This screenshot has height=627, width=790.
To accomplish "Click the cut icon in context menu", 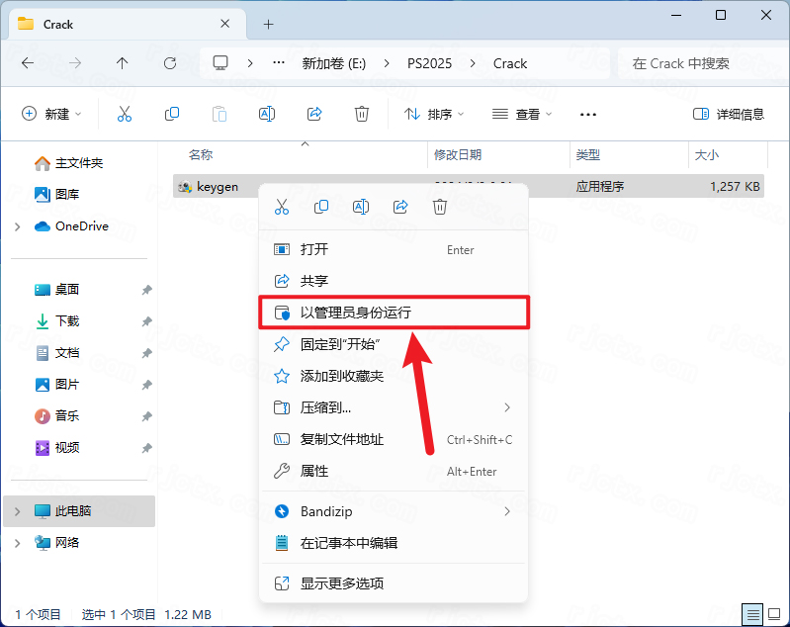I will click(282, 207).
